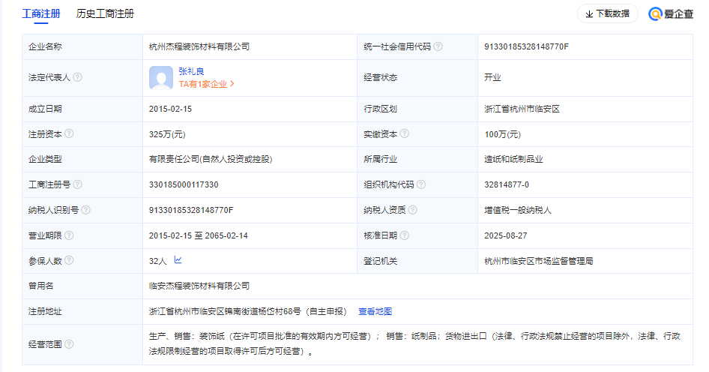Click the help icon beside 统一社会信用代码
This screenshot has width=709, height=372.
point(438,46)
